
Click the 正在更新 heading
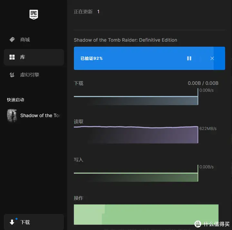coord(83,12)
